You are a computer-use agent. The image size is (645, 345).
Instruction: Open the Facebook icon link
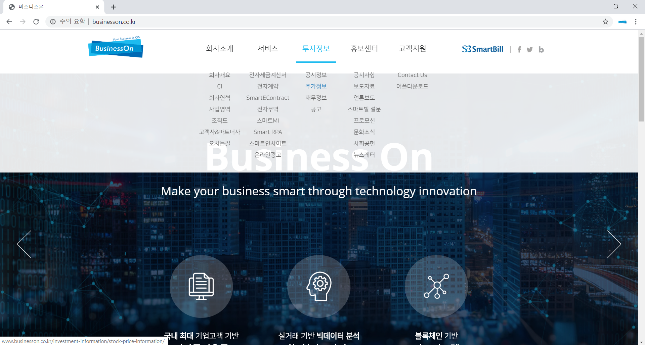(x=519, y=49)
